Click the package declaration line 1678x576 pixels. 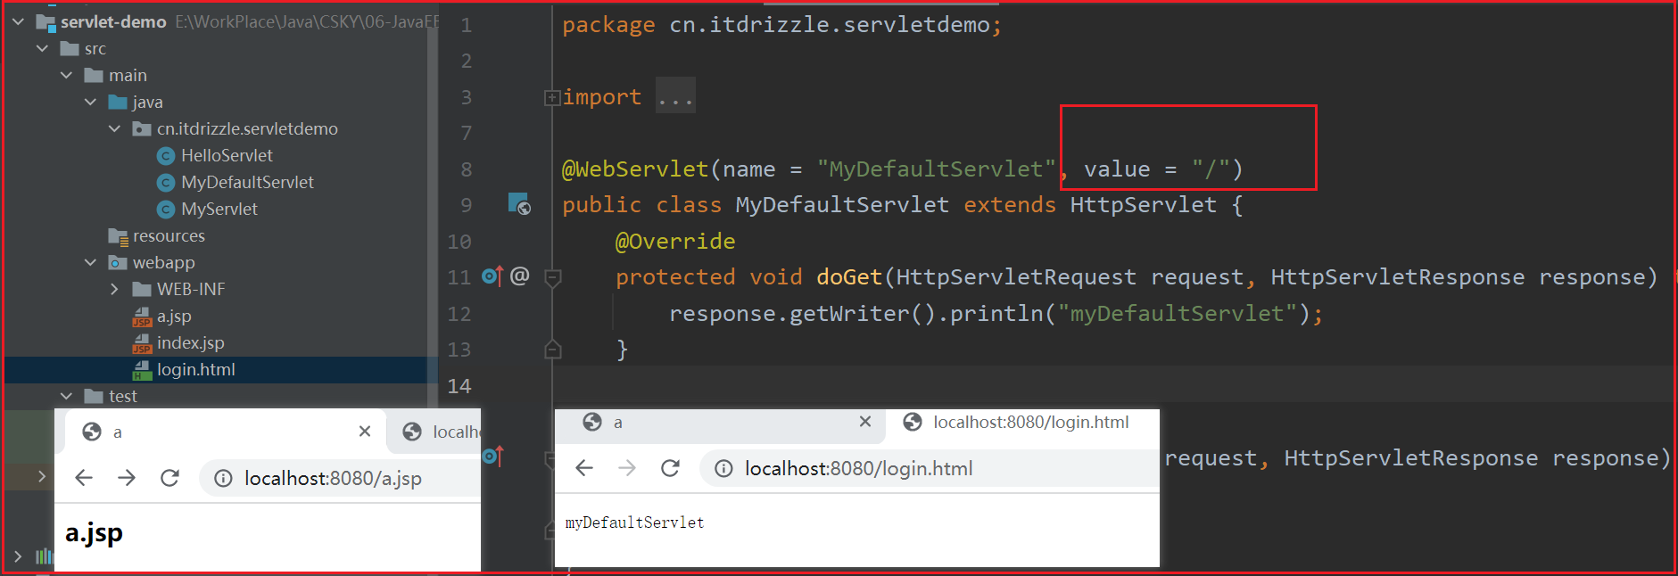coord(782,25)
